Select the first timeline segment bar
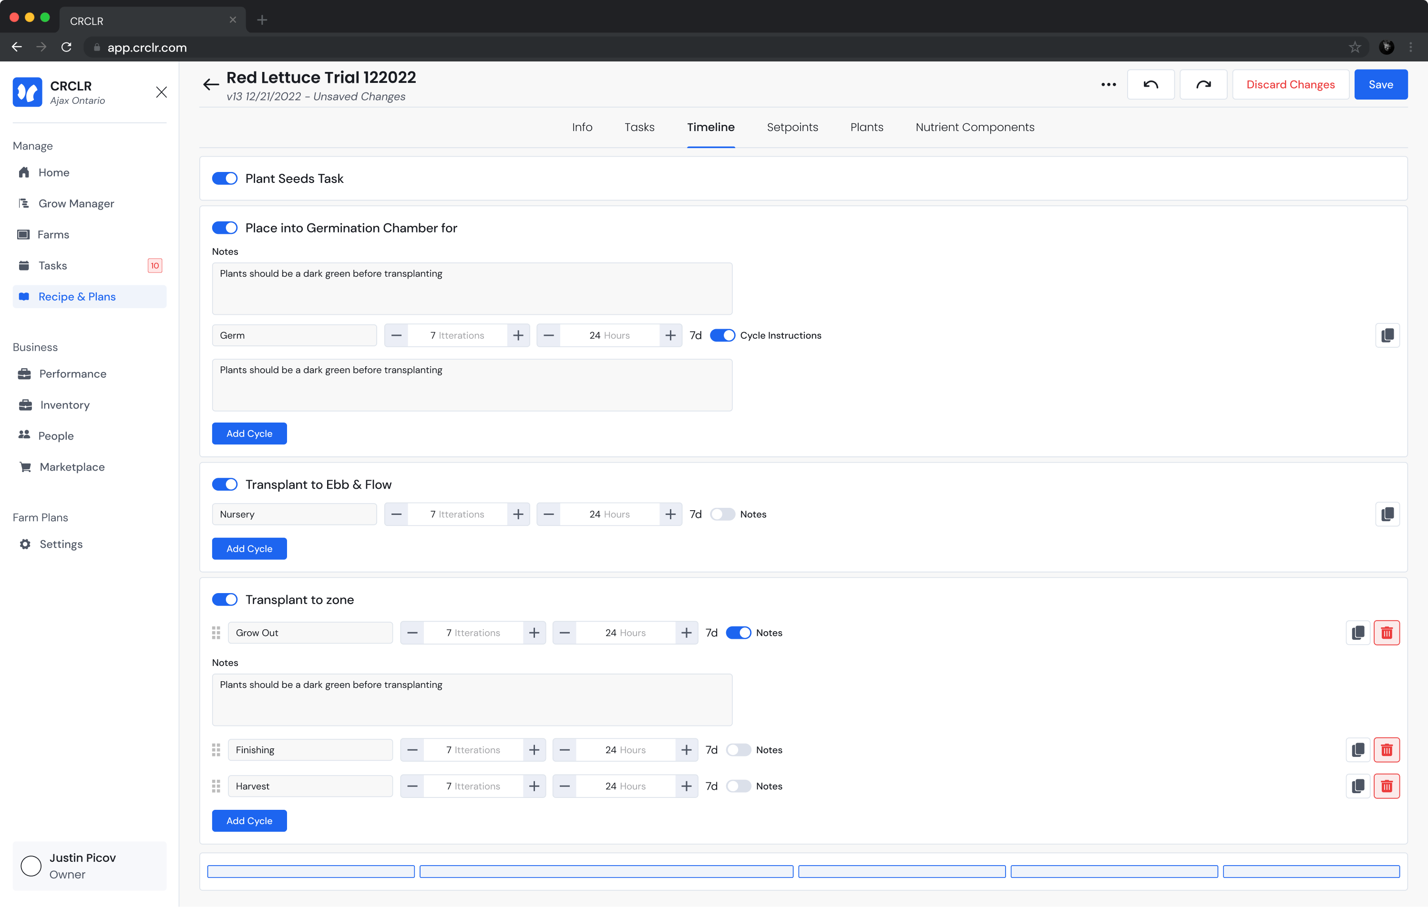Viewport: 1428px width, 907px height. click(x=311, y=871)
